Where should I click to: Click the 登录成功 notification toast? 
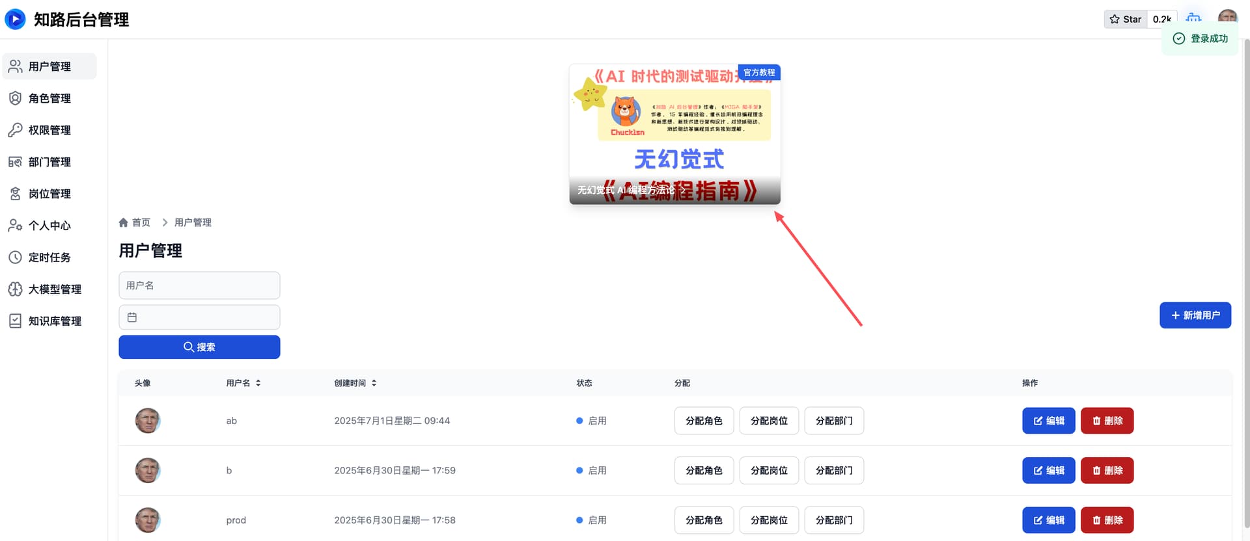tap(1200, 38)
